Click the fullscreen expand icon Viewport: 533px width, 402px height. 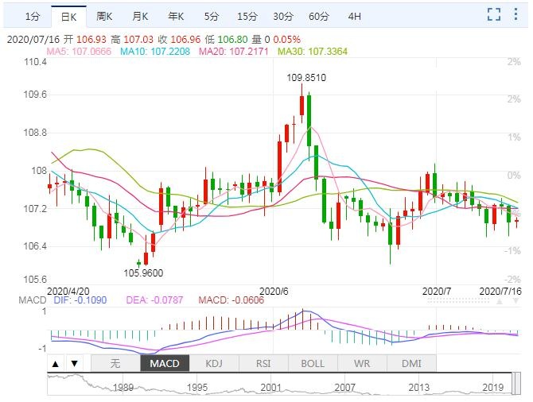(493, 14)
